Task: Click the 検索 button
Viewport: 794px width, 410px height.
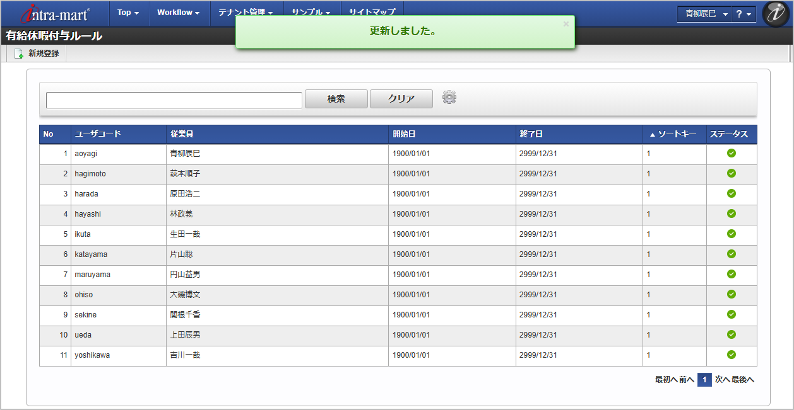Action: 336,99
